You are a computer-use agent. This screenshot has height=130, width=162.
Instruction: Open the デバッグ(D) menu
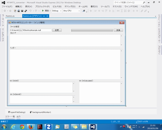click(x=70, y=6)
